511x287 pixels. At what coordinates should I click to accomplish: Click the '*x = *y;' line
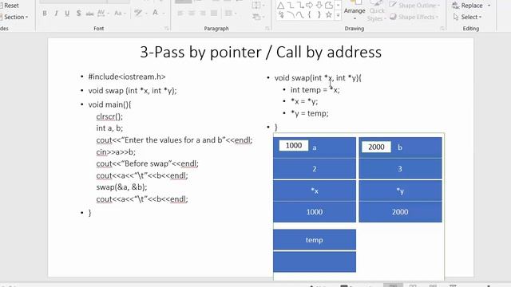pos(304,101)
